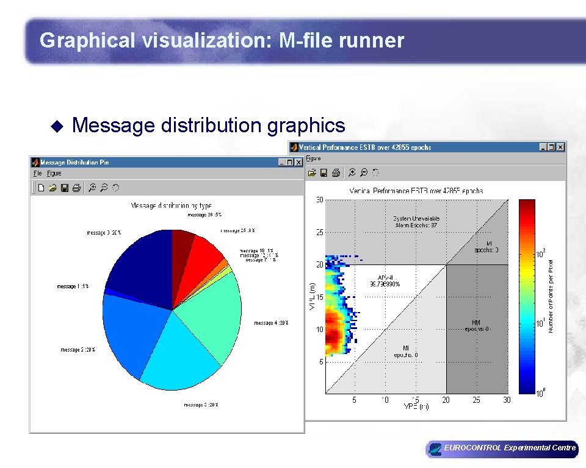Click the 'message 25 :8%' pie label
Image resolution: width=586 pixels, height=468 pixels.
[x=237, y=230]
